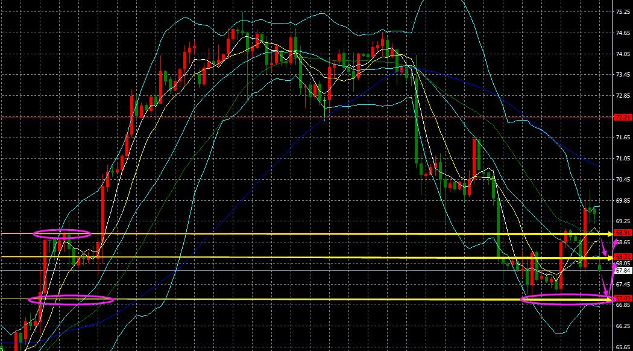
Task: Select the 69.85 price scale value
Action: 623,201
